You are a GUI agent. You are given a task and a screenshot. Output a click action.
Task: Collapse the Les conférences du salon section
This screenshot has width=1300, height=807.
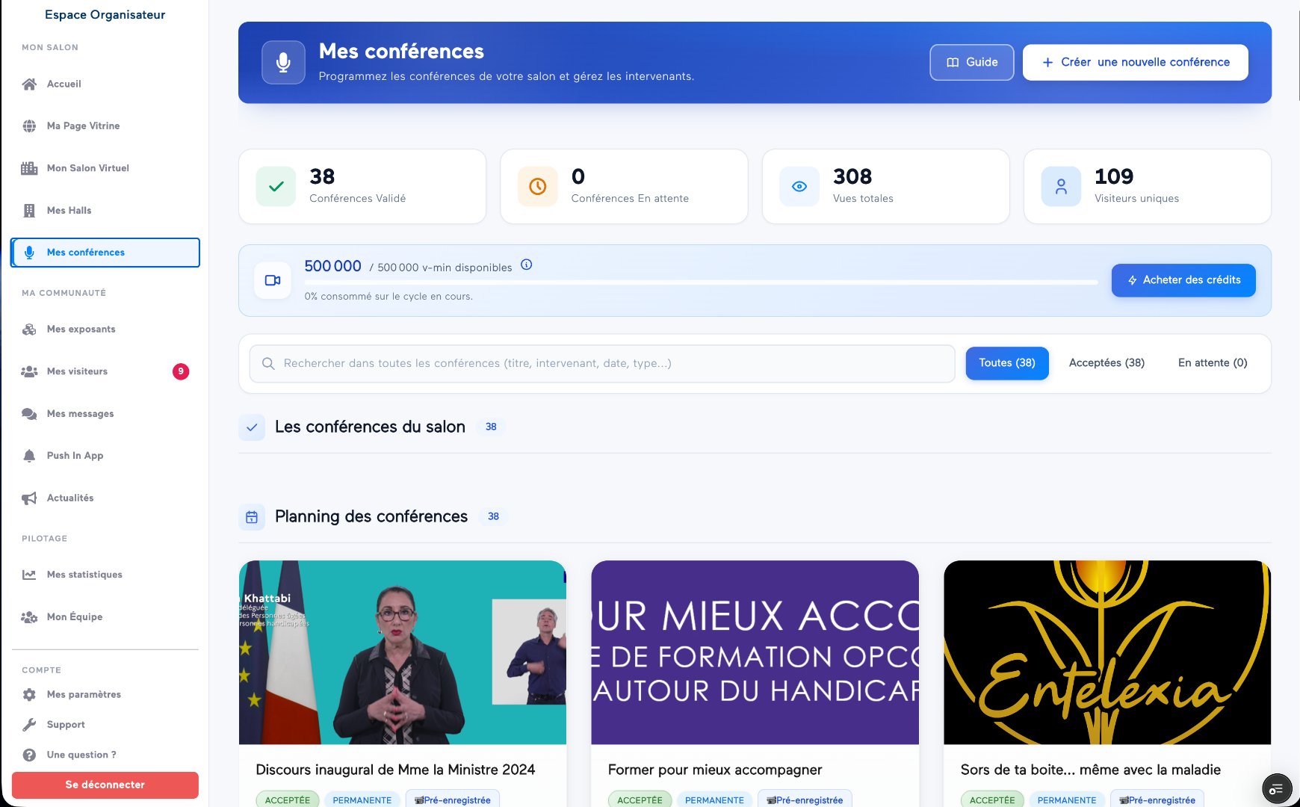coord(370,427)
